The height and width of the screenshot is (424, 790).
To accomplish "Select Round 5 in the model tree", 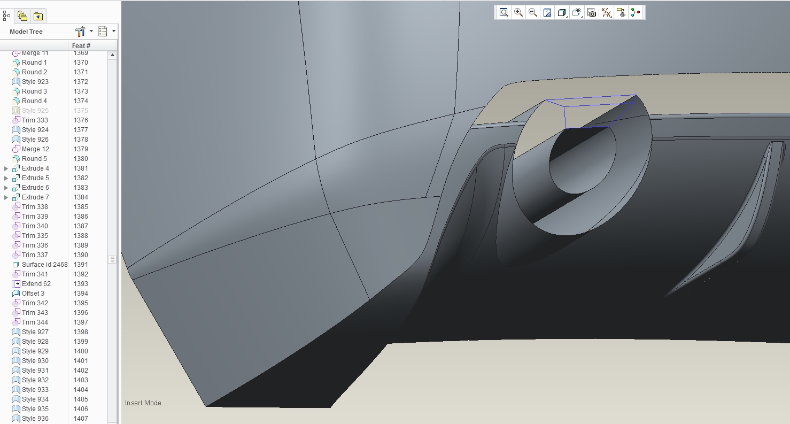I will coord(34,159).
